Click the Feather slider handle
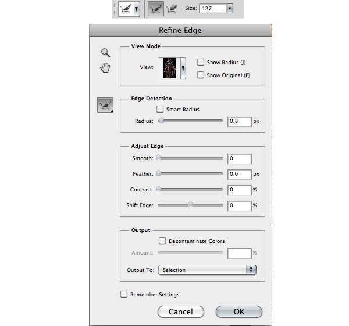Viewport: 349px width, 326px height. (x=158, y=173)
